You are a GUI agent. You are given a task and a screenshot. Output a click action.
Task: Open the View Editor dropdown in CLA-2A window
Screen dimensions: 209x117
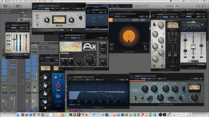click(78, 8)
